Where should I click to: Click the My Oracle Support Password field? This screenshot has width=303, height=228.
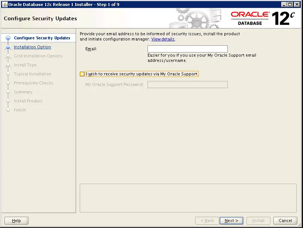(x=187, y=85)
